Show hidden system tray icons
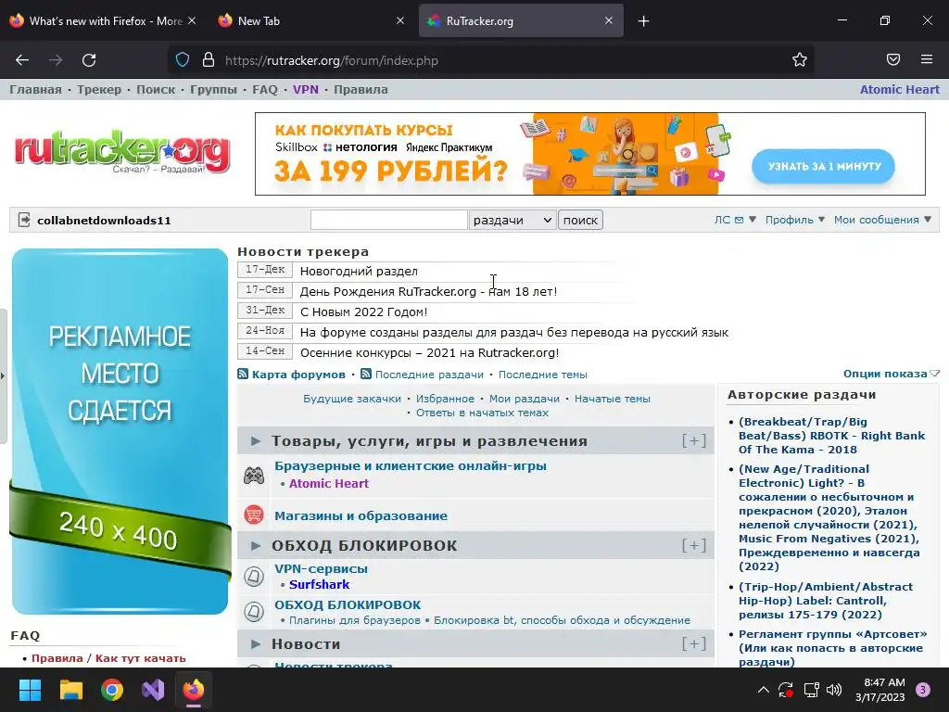Image resolution: width=949 pixels, height=712 pixels. 764,690
